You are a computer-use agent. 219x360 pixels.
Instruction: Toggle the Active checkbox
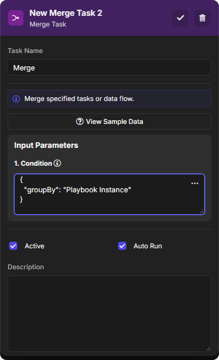(13, 246)
